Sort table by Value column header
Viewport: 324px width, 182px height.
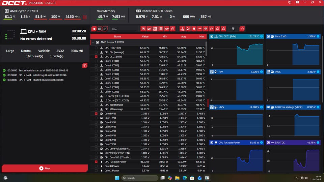pyautogui.click(x=145, y=36)
